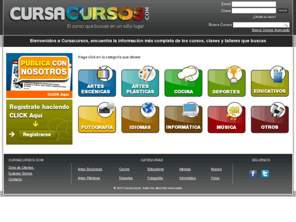296x222 pixels.
Task: Open the Informática laptop category tile
Action: [184, 118]
